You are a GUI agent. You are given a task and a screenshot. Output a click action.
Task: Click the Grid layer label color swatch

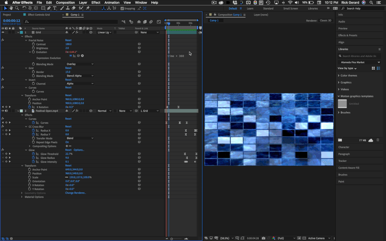pos(21,32)
